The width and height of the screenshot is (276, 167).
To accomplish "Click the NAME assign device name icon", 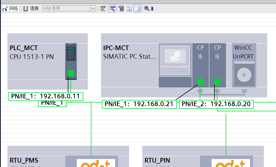I will [x=103, y=8].
